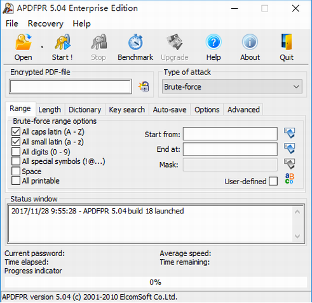The height and width of the screenshot is (303, 312).
Task: Click status window scroll up arrow
Action: (297, 212)
